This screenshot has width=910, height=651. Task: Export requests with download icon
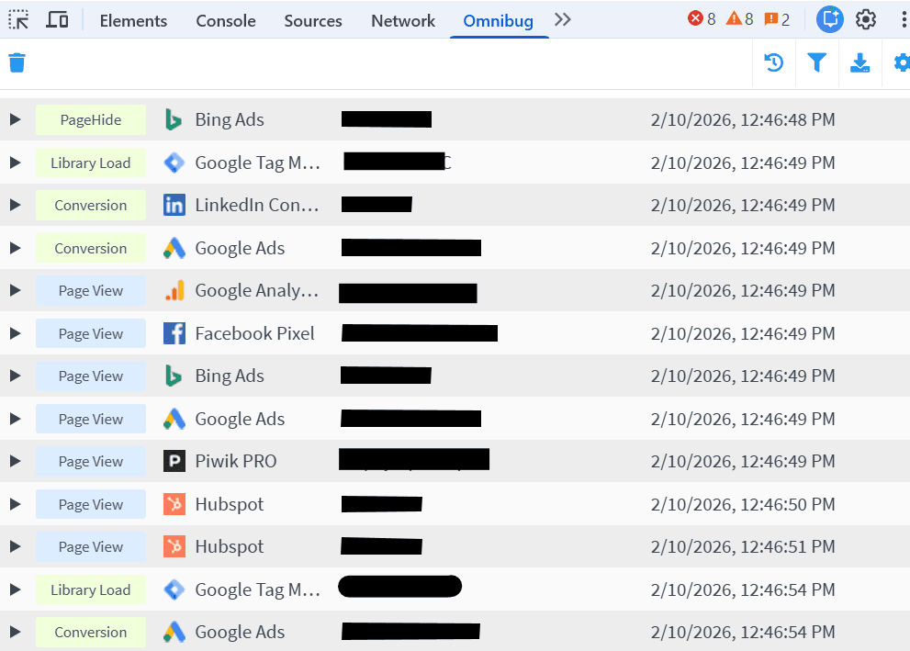coord(859,62)
